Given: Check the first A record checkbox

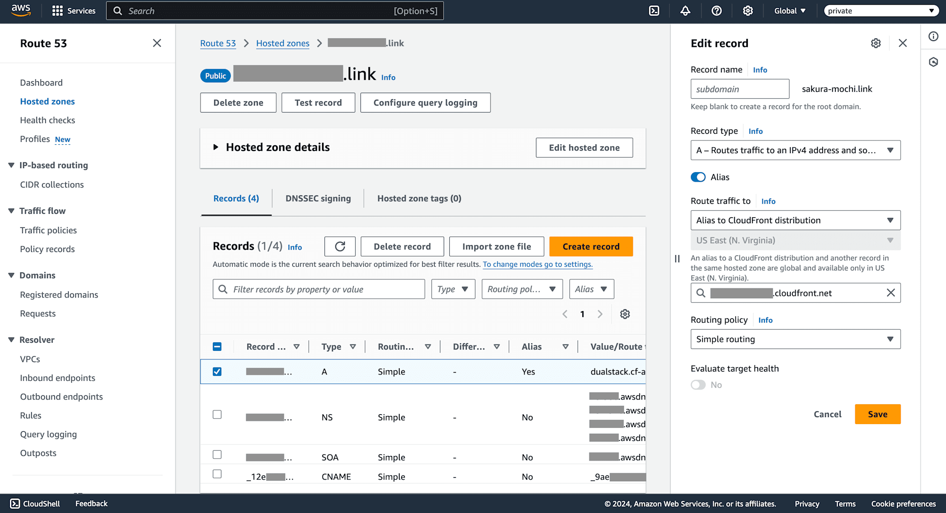Looking at the screenshot, I should pos(218,372).
